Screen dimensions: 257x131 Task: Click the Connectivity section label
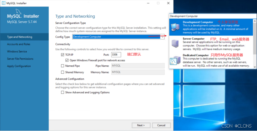(x=63, y=44)
